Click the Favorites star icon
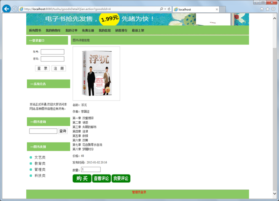 pos(267,9)
